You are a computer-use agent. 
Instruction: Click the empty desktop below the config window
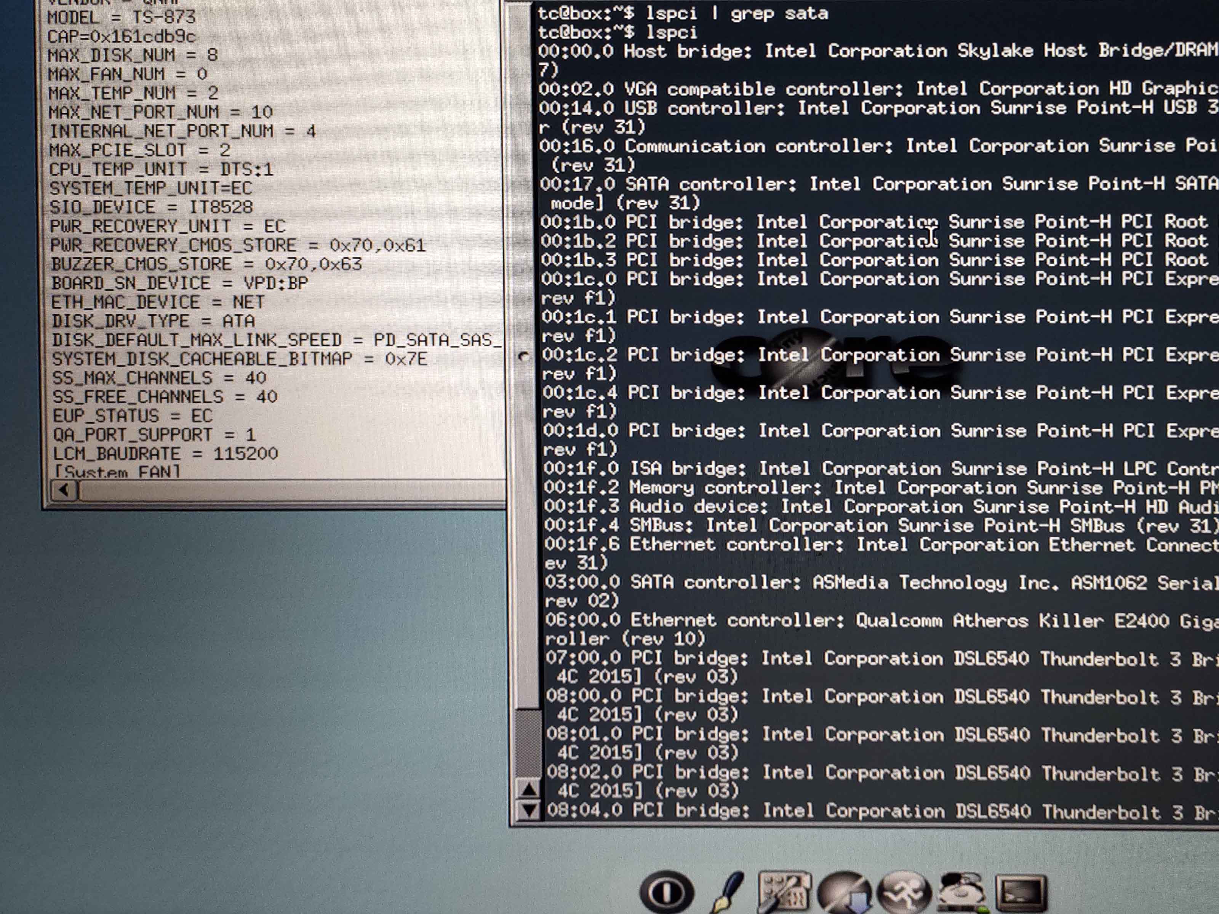(248, 689)
